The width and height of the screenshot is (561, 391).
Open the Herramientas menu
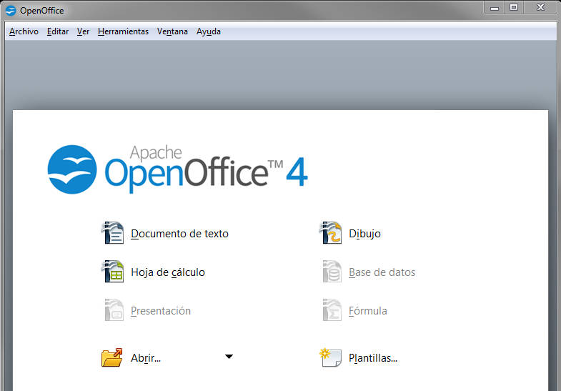[x=123, y=31]
